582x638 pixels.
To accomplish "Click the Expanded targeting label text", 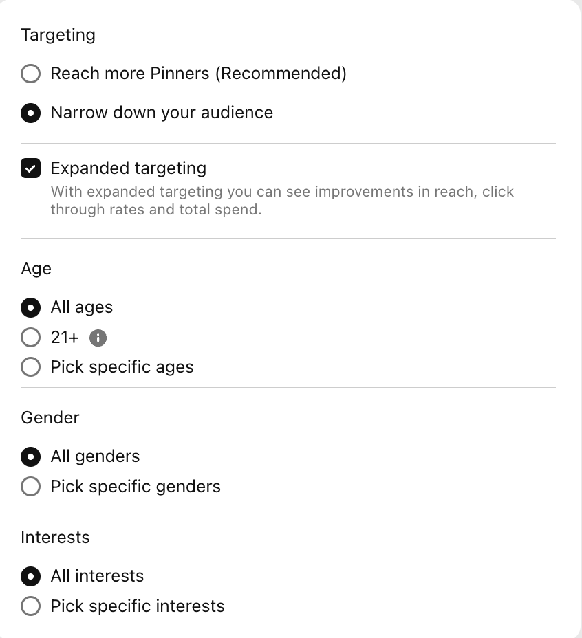I will pos(128,168).
